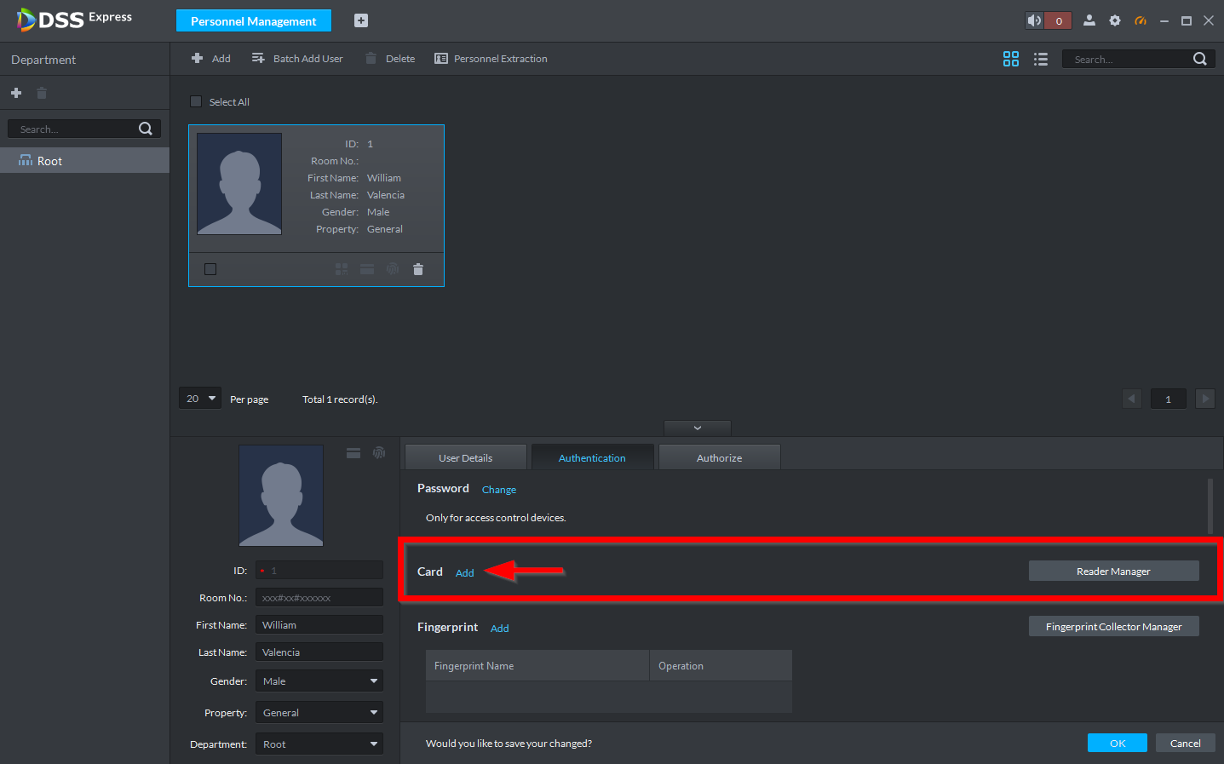1224x764 pixels.
Task: Switch to card grid view
Action: pyautogui.click(x=1011, y=59)
